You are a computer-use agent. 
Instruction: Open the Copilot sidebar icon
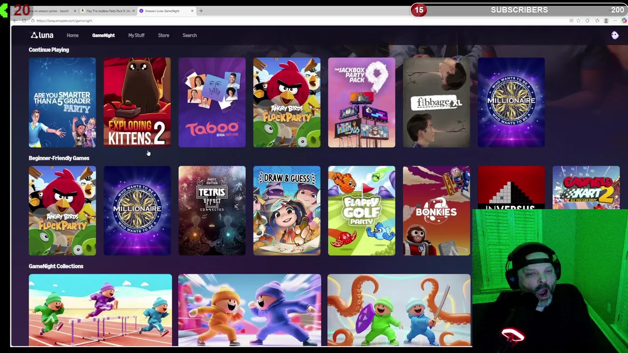624,21
